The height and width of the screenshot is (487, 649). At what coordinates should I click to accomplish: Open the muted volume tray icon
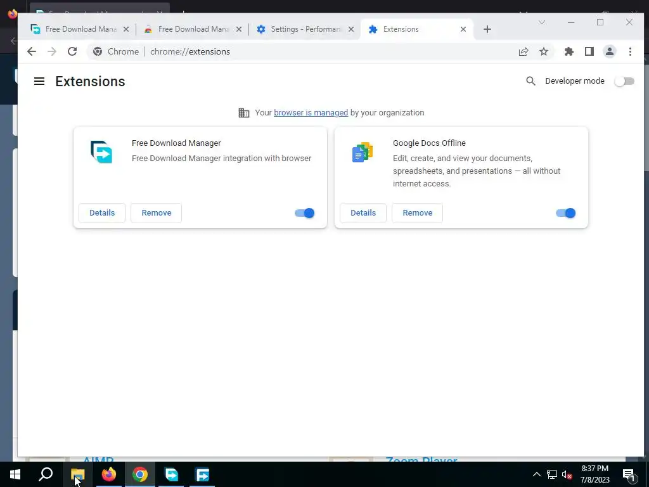coord(567,474)
